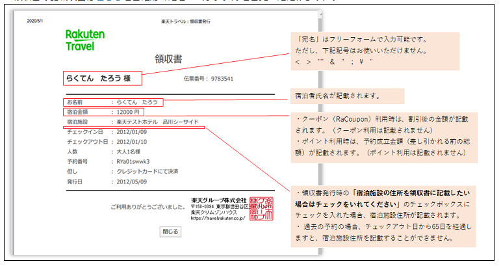Screen dimensions: 501x266
Task: Click the 発行日 value 2012/05/09
Action: [x=132, y=182]
